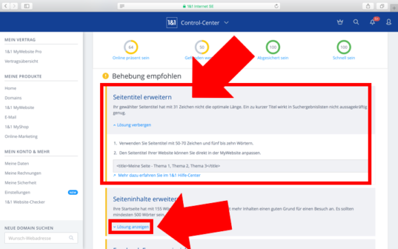Image resolution: width=398 pixels, height=249 pixels.
Task: Show all tabs with the tabs overview icon
Action: pos(382,6)
